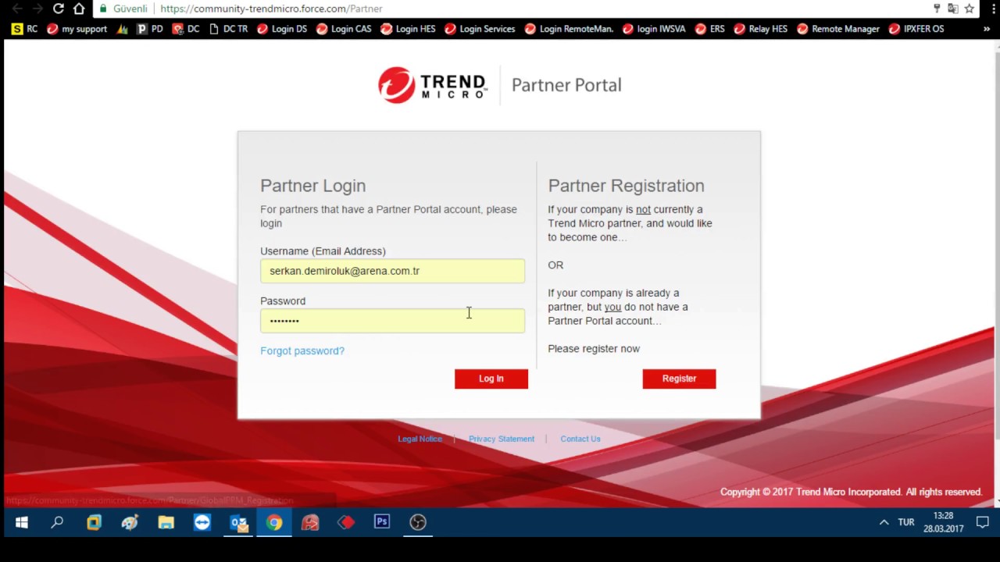
Task: Open the Login DS bookmark
Action: point(281,29)
